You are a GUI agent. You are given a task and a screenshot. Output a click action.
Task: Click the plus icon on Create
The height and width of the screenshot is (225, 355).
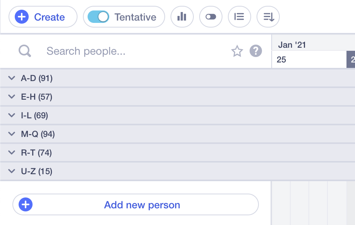[x=22, y=17]
